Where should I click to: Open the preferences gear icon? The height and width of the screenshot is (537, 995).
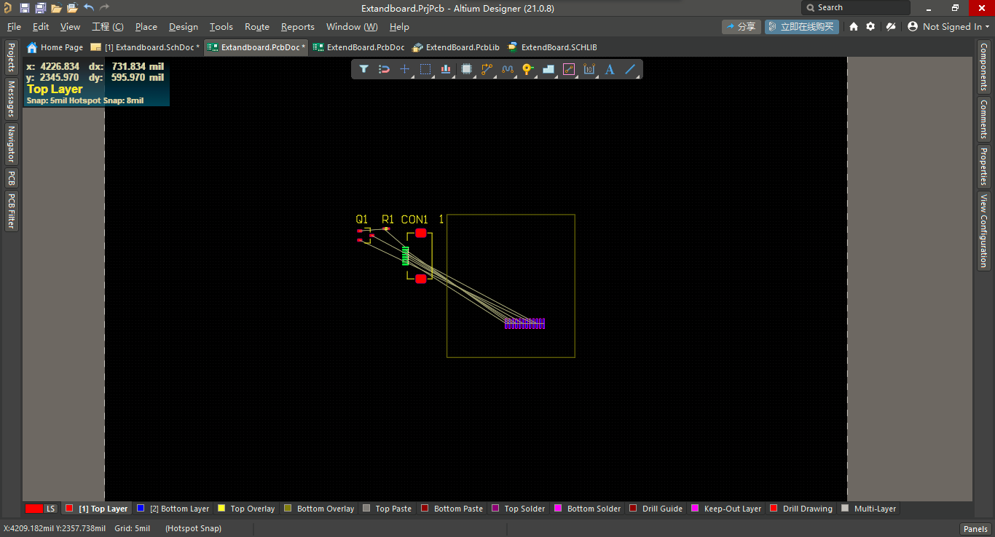[870, 26]
